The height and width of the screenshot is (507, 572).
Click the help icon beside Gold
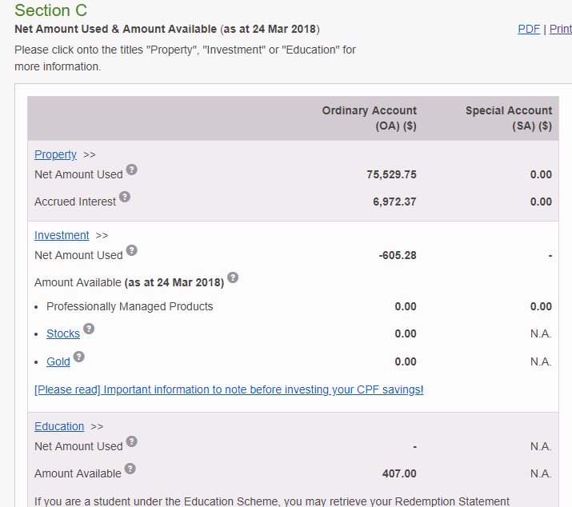(x=78, y=357)
